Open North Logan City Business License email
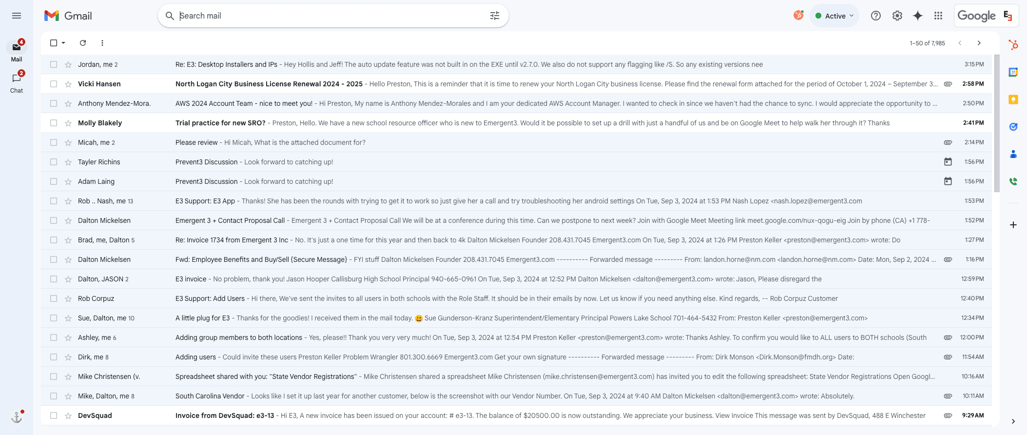This screenshot has width=1027, height=435. (x=516, y=84)
